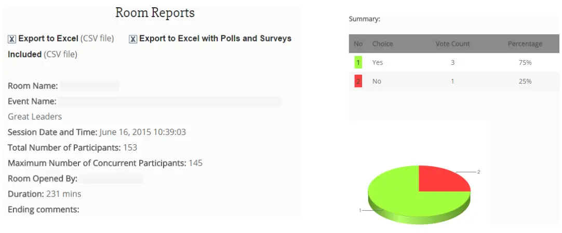Click the Vote Count column header
The height and width of the screenshot is (233, 562).
click(452, 44)
